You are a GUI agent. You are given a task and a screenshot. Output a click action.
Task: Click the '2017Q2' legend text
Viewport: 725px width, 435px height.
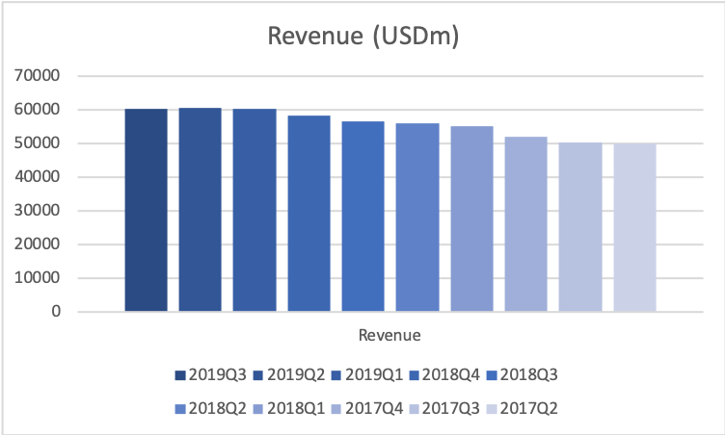pos(529,409)
